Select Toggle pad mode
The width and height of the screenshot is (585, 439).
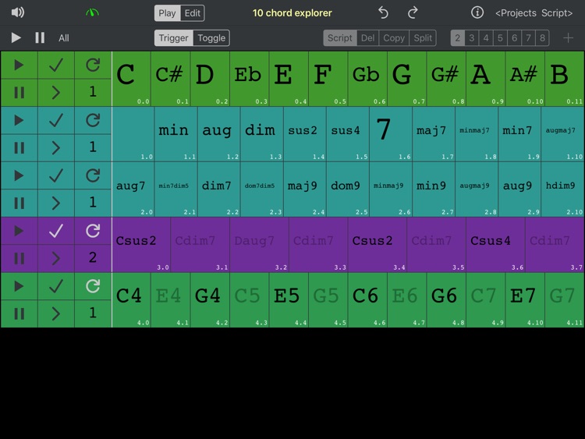pyautogui.click(x=211, y=37)
